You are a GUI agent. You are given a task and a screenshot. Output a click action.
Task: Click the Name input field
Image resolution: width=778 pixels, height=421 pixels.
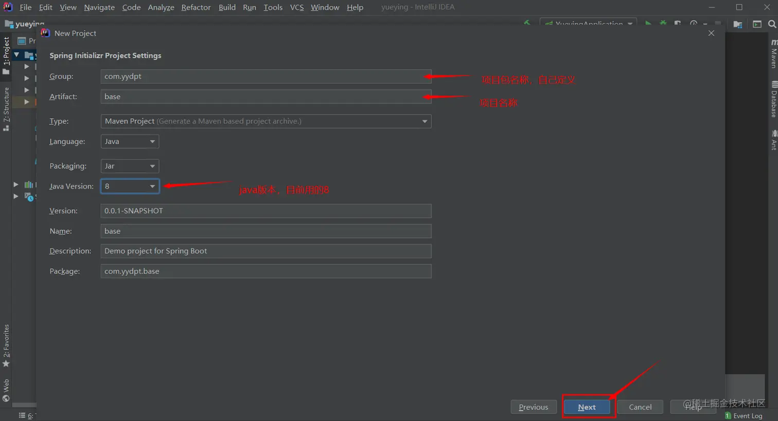tap(266, 231)
